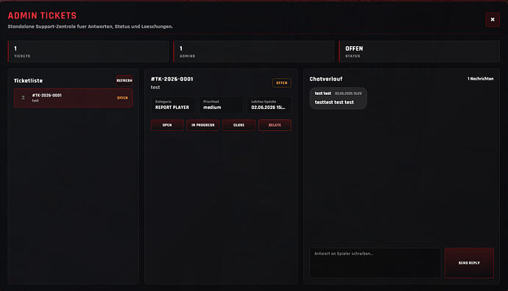This screenshot has height=291, width=508.
Task: Click the Tickets count card
Action: [x=88, y=51]
